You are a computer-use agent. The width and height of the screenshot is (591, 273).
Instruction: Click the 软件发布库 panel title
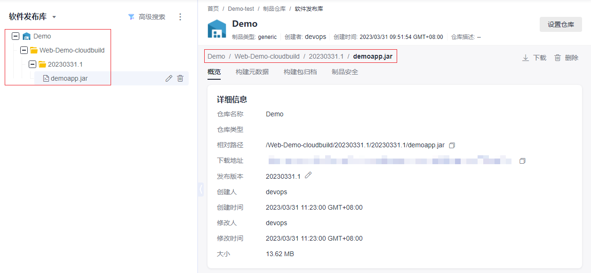point(28,17)
